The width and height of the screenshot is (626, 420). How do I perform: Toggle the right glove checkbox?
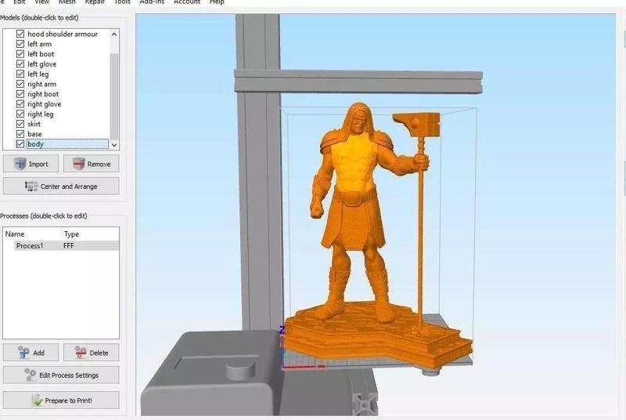pyautogui.click(x=20, y=104)
